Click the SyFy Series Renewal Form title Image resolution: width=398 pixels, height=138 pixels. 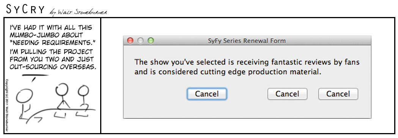point(247,41)
